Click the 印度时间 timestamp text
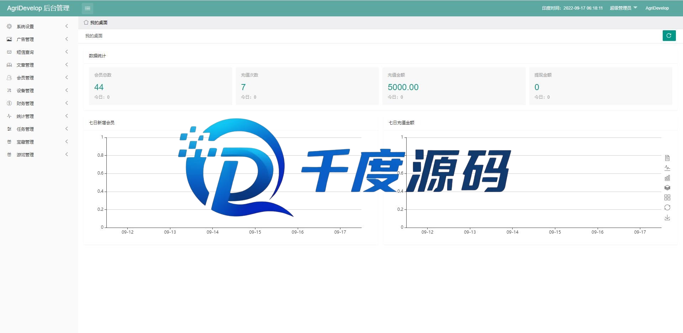 coord(572,8)
